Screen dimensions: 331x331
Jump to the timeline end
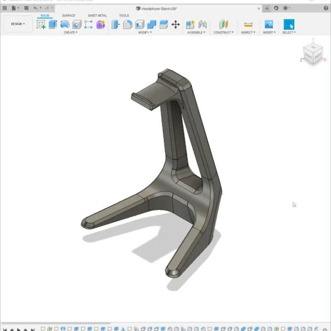[x=33, y=329]
